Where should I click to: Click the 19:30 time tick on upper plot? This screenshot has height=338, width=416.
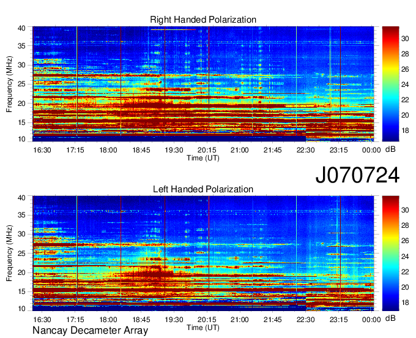174,150
